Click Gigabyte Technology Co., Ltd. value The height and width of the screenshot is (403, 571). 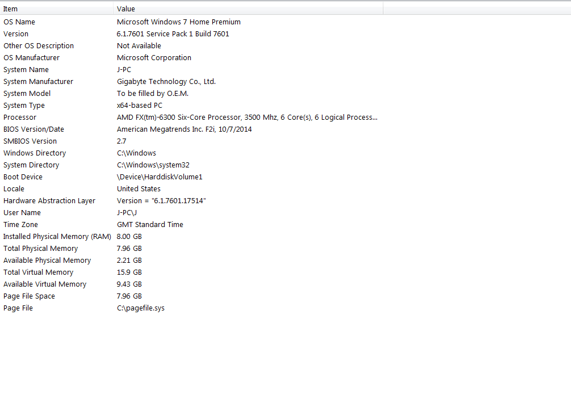click(166, 82)
